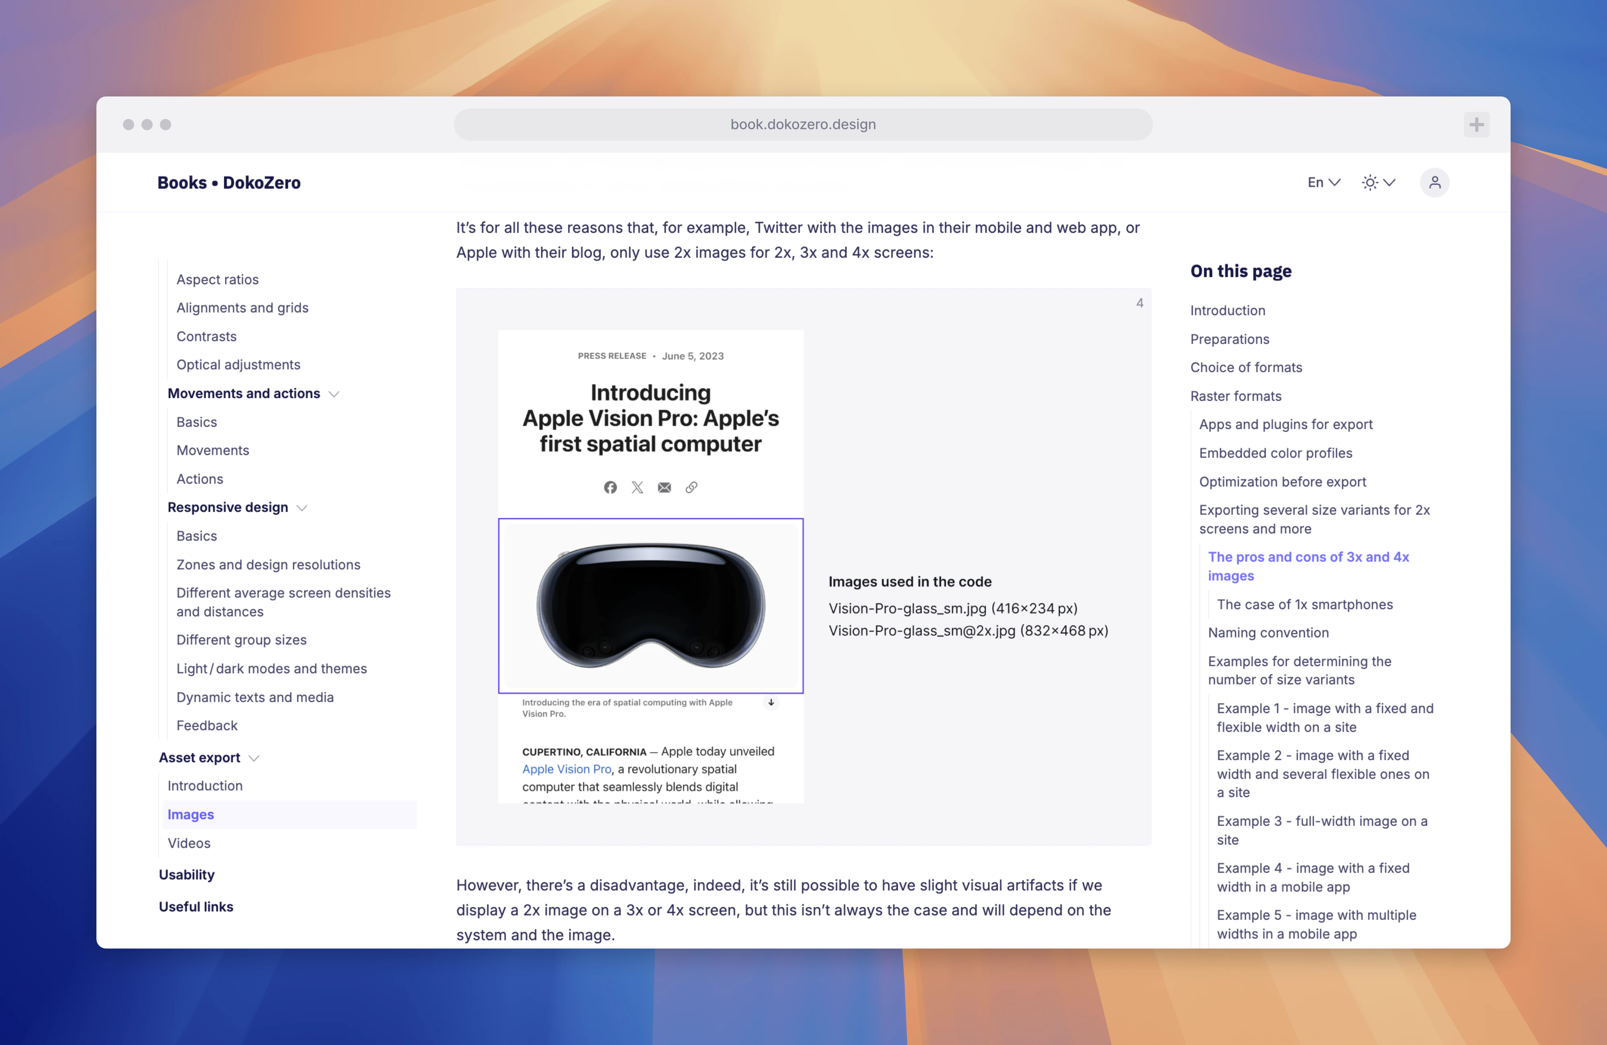The height and width of the screenshot is (1045, 1607).
Task: Jump to Example 2 - image with a fixed width and several flexible ones
Action: pos(1323,773)
